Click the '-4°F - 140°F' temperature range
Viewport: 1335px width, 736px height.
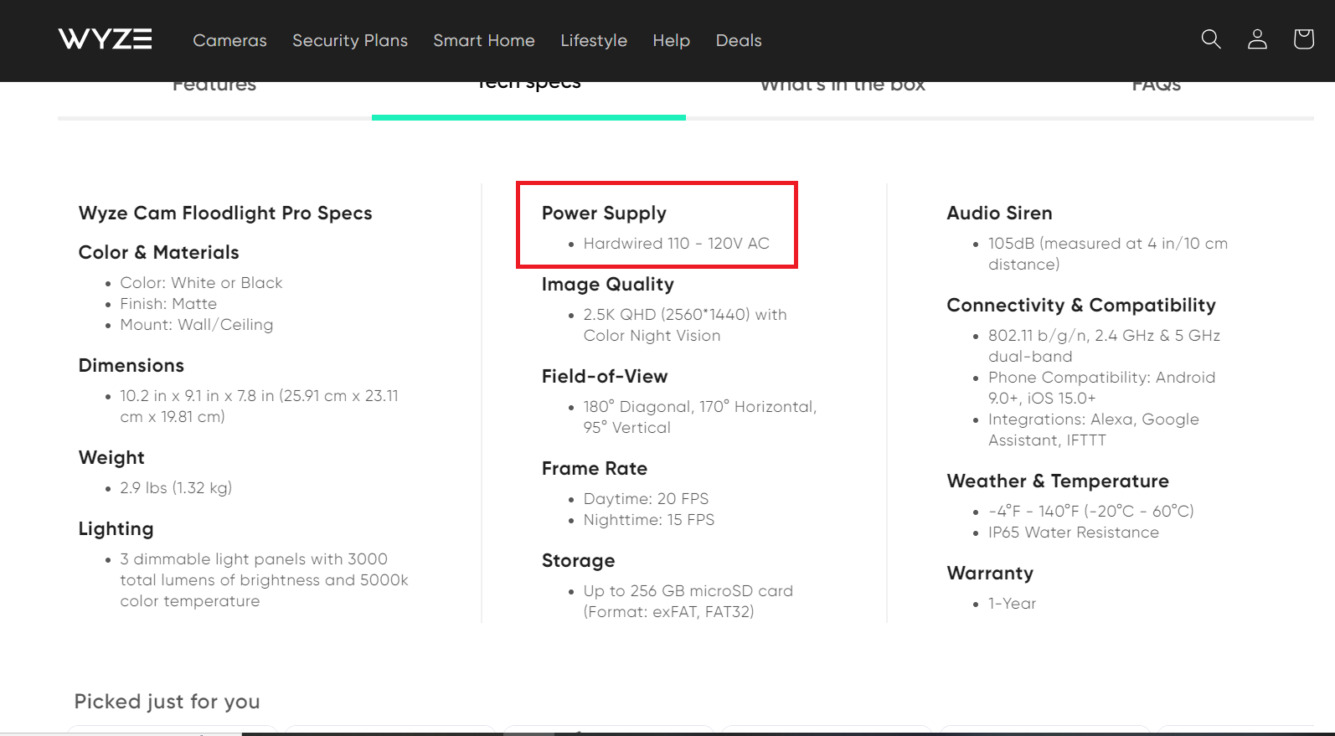(x=1091, y=512)
